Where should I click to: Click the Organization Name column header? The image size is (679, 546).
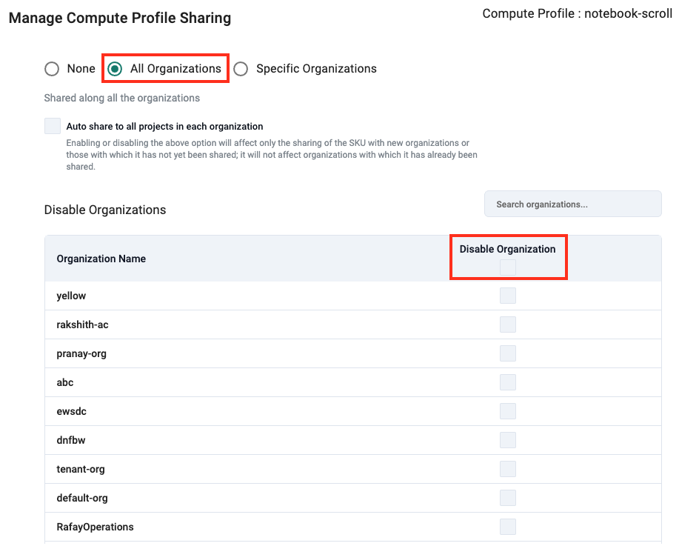pyautogui.click(x=101, y=259)
